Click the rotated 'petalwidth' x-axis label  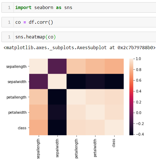pyautogui.click(x=95, y=148)
